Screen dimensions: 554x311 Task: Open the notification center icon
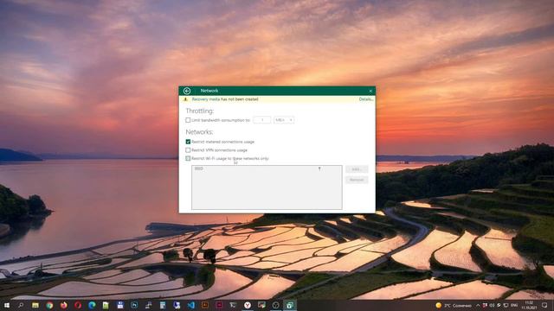pos(544,305)
